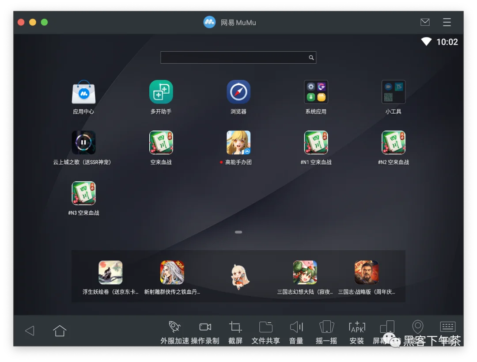Viewport: 477px width, 362px height.
Task: Go to the Android home screen
Action: coord(60,331)
